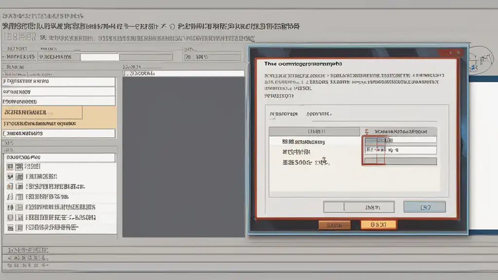Click the top row of the bottom status area
Screen dimensions: 498x280
pos(249,250)
